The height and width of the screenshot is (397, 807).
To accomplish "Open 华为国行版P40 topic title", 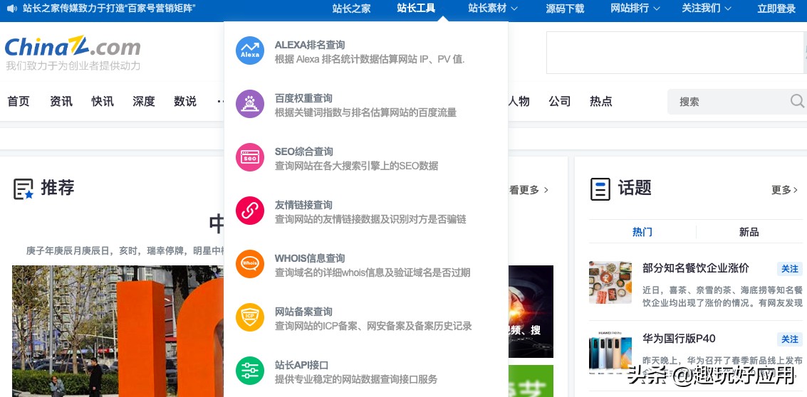I will point(679,339).
